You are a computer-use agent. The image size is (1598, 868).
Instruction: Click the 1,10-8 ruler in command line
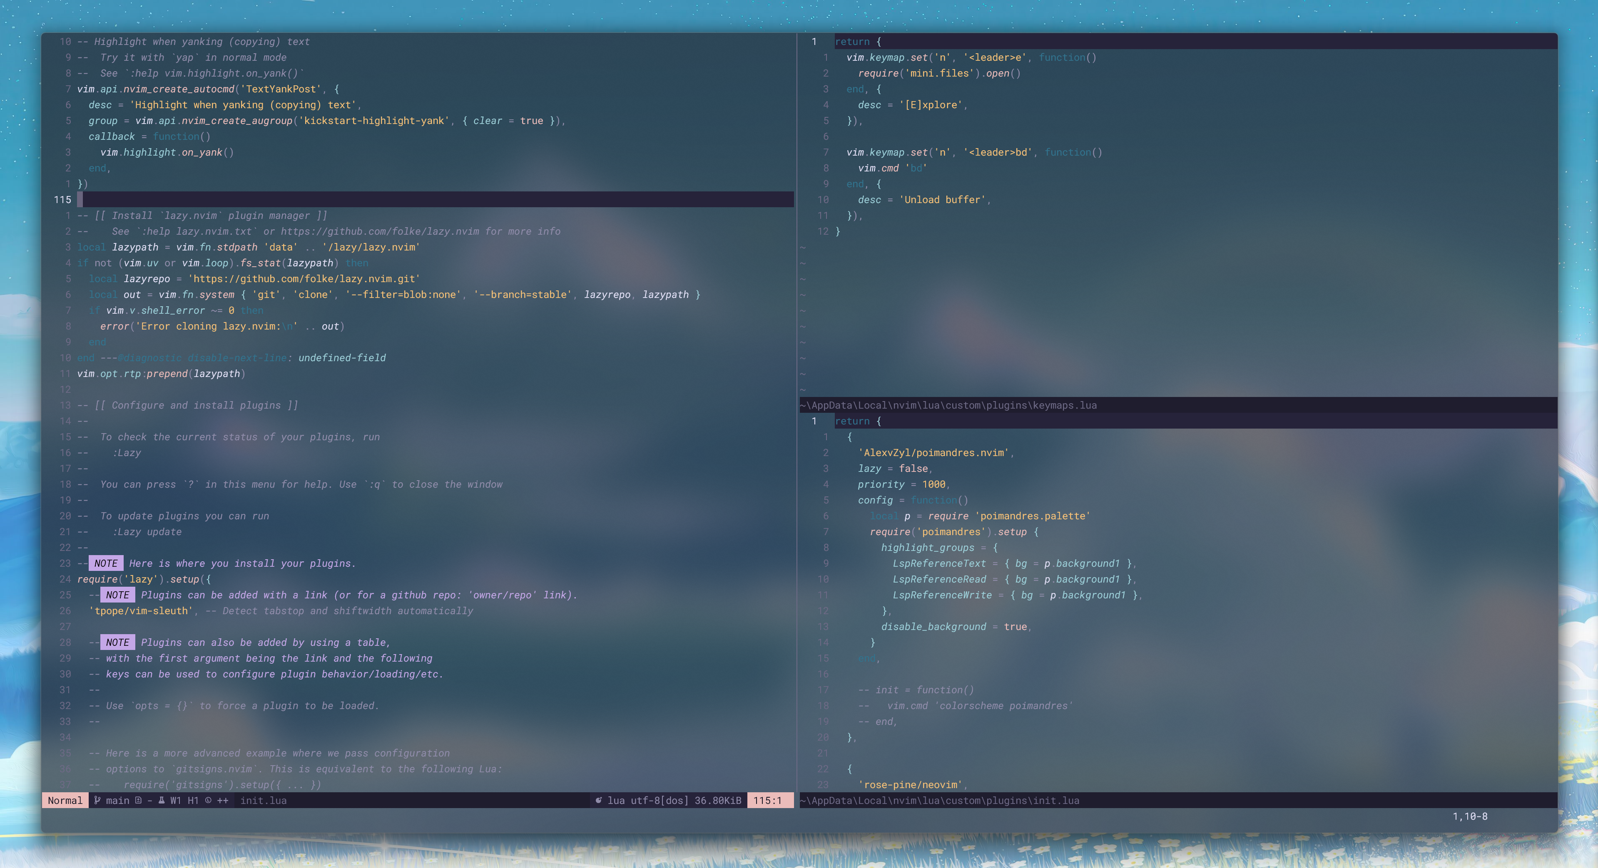(x=1470, y=816)
